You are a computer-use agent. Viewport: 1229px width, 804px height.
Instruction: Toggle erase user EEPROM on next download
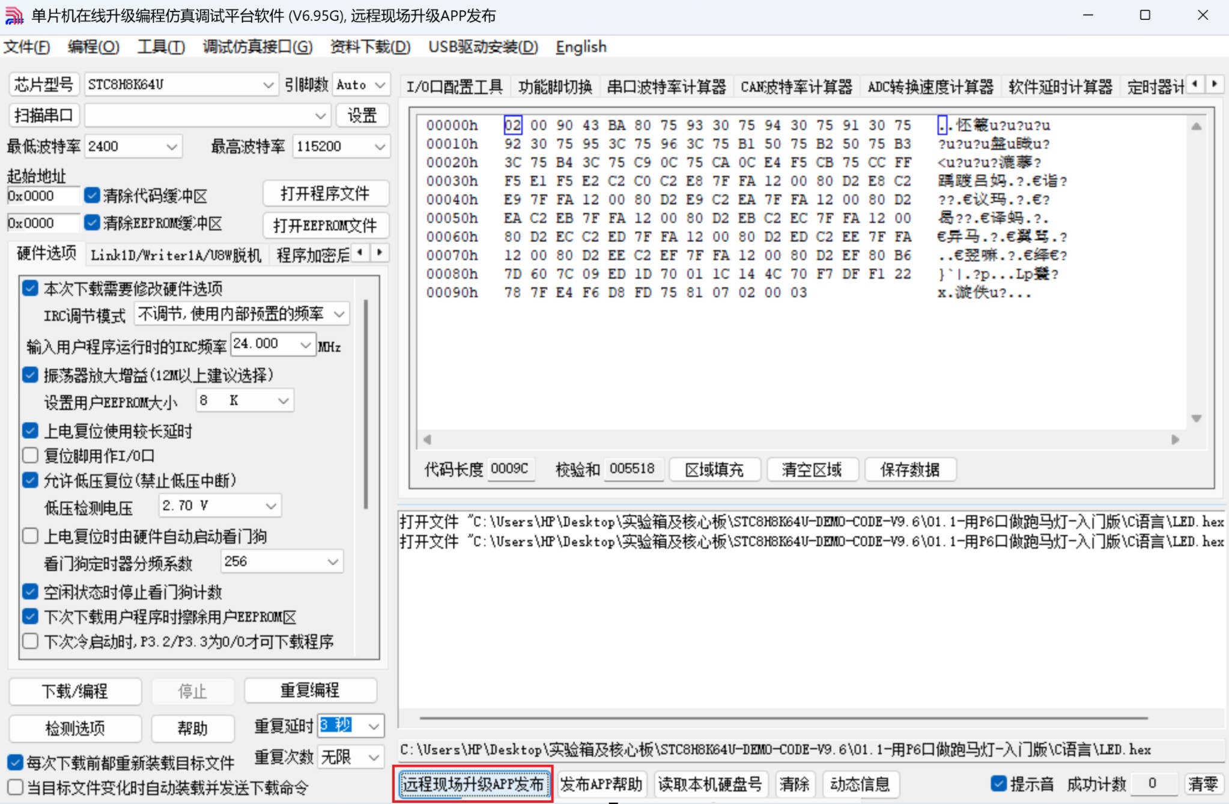(x=30, y=617)
